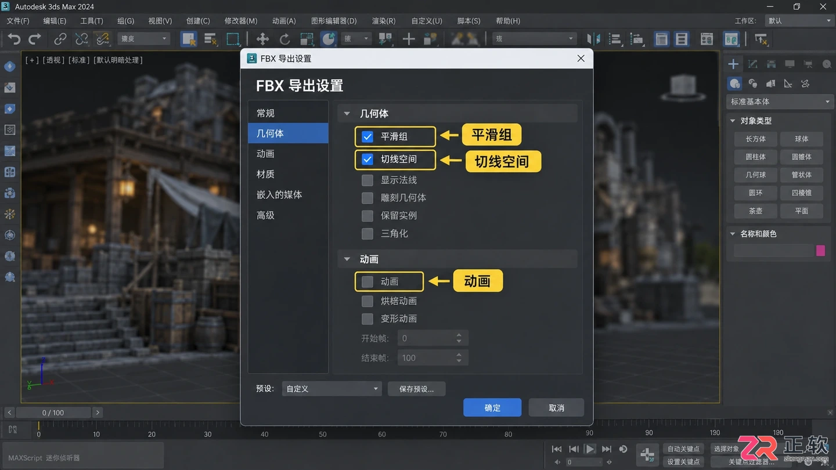Open the 标准基本体 dropdown in command panel

point(780,102)
